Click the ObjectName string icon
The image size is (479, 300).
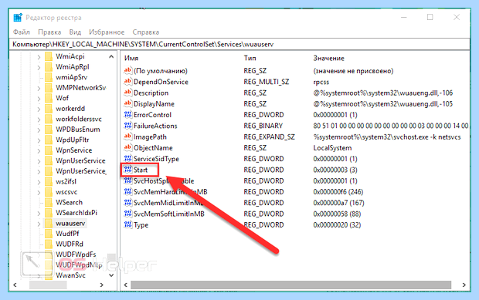click(127, 148)
